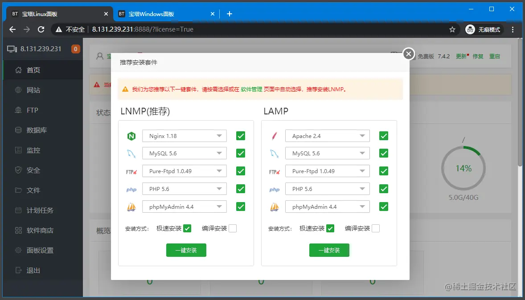This screenshot has width=525, height=300.
Task: Click the 一键安装 button under LNMP
Action: coord(186,250)
